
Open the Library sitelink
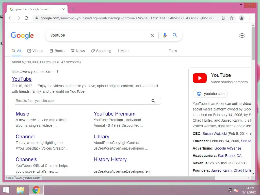(x=102, y=137)
